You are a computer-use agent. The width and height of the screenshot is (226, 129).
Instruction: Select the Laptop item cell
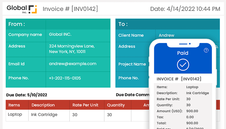[15, 115]
